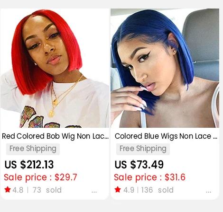Image resolution: width=223 pixels, height=212 pixels.
Task: Click the red star rating icon for 4.8
Action: (8, 189)
